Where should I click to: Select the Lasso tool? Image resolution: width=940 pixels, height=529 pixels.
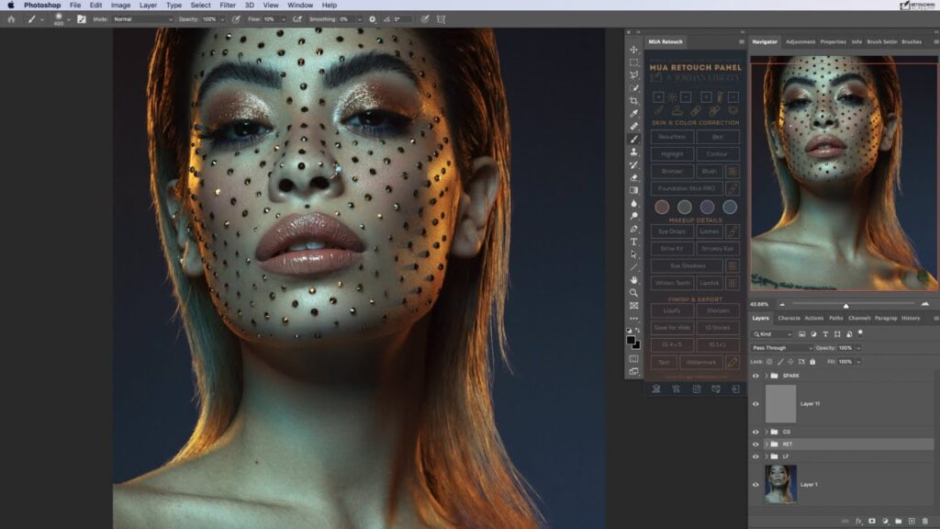point(633,75)
